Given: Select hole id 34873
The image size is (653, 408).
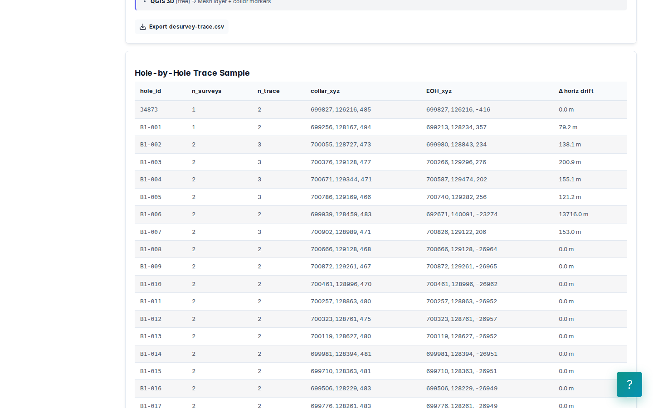Looking at the screenshot, I should tap(149, 110).
